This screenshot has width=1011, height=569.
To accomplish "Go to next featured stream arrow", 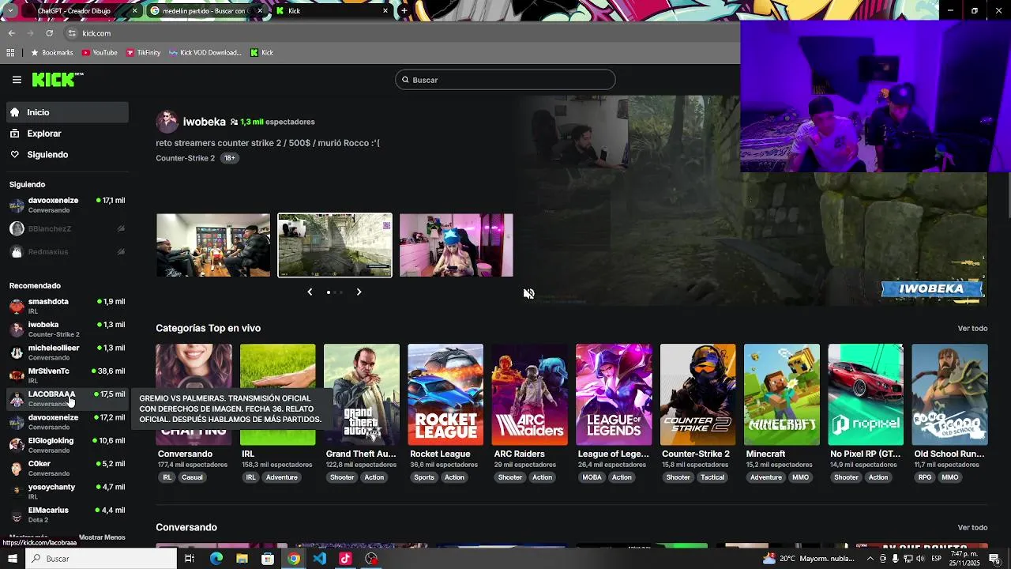I will pos(359,292).
